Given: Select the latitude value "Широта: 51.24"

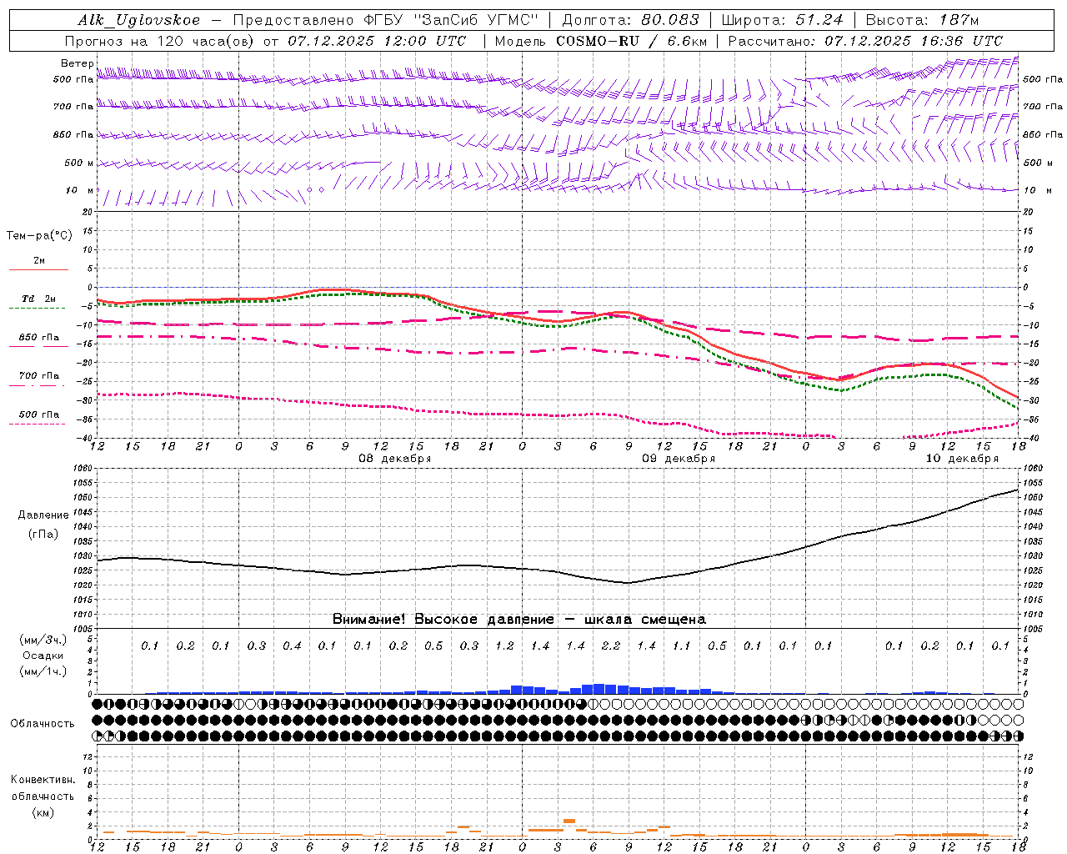Looking at the screenshot, I should point(782,20).
